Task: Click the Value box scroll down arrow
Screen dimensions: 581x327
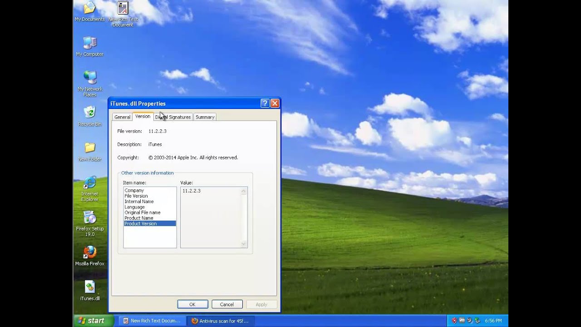Action: 244,244
